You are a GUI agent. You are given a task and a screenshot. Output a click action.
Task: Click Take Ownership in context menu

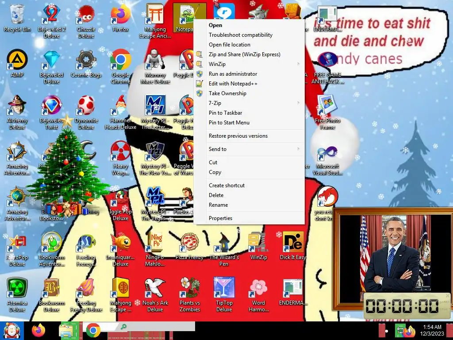coord(249,93)
